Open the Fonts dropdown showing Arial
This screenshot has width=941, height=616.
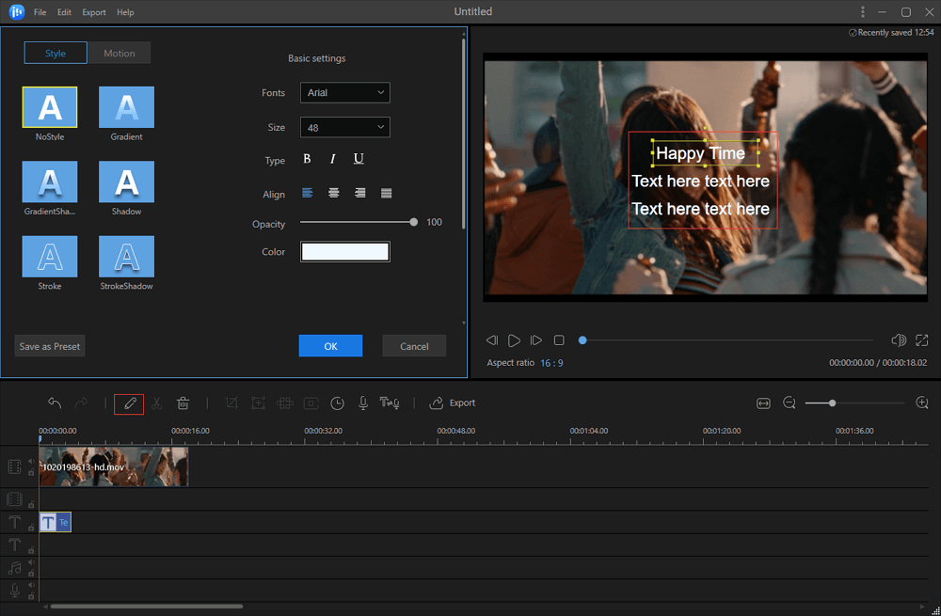coord(344,93)
